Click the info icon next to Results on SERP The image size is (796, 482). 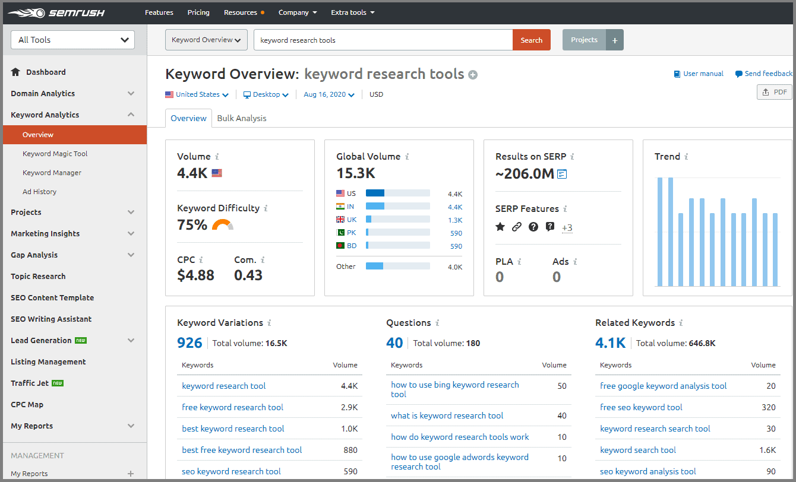click(572, 157)
